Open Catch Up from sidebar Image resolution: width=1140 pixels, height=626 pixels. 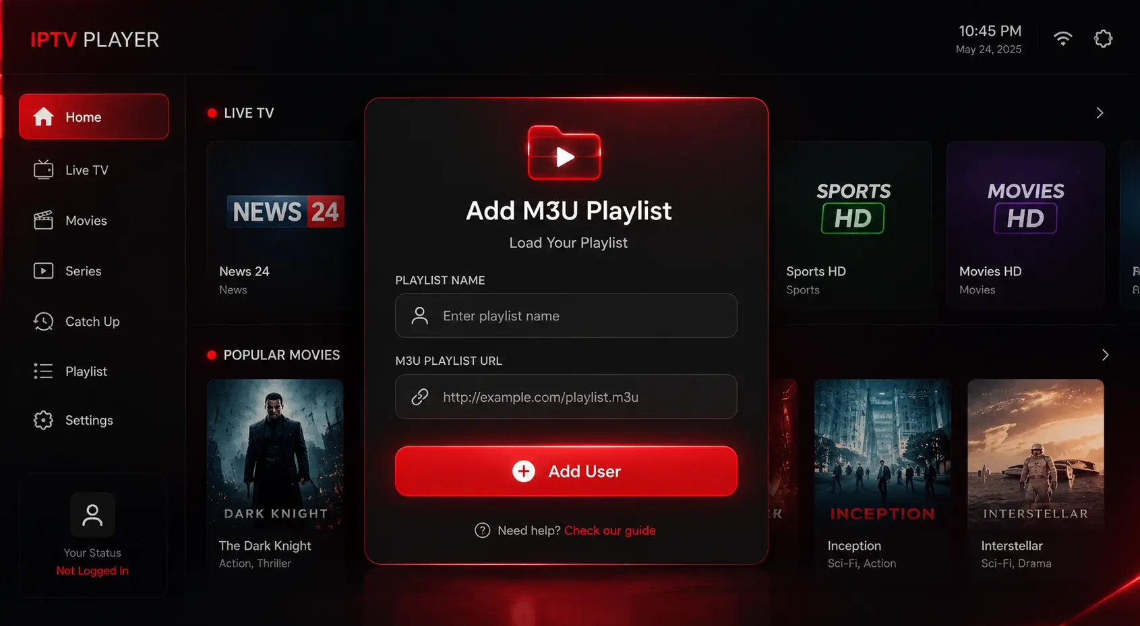pyautogui.click(x=94, y=321)
